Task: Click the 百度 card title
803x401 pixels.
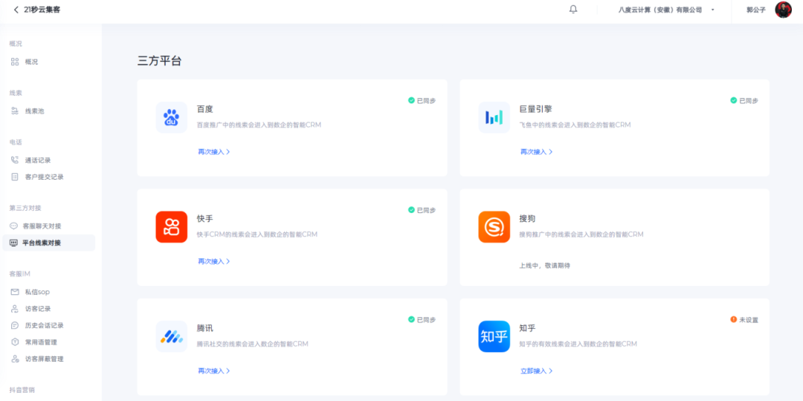Action: pos(205,109)
